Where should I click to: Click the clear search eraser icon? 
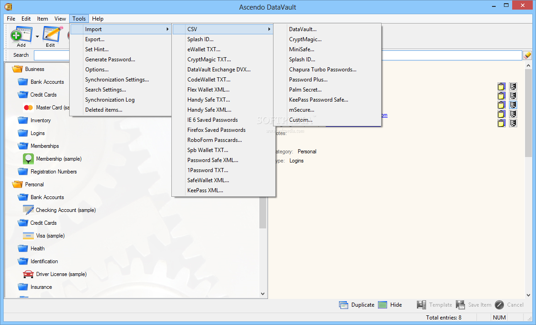point(527,55)
